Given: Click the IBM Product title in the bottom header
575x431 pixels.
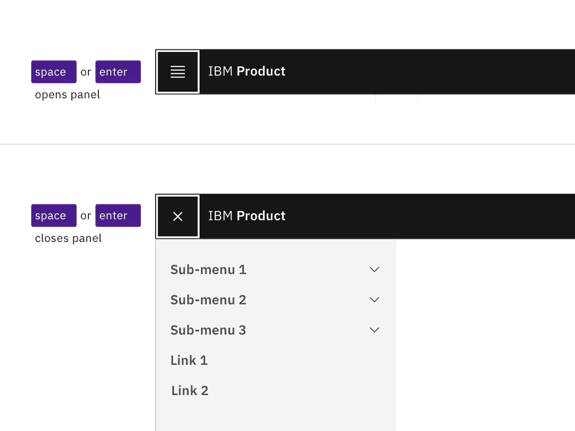Looking at the screenshot, I should [x=247, y=216].
